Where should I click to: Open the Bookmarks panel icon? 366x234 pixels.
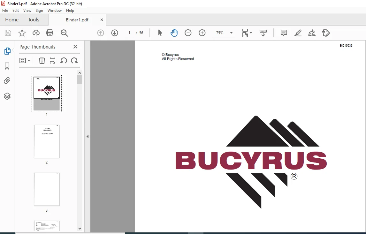point(7,66)
